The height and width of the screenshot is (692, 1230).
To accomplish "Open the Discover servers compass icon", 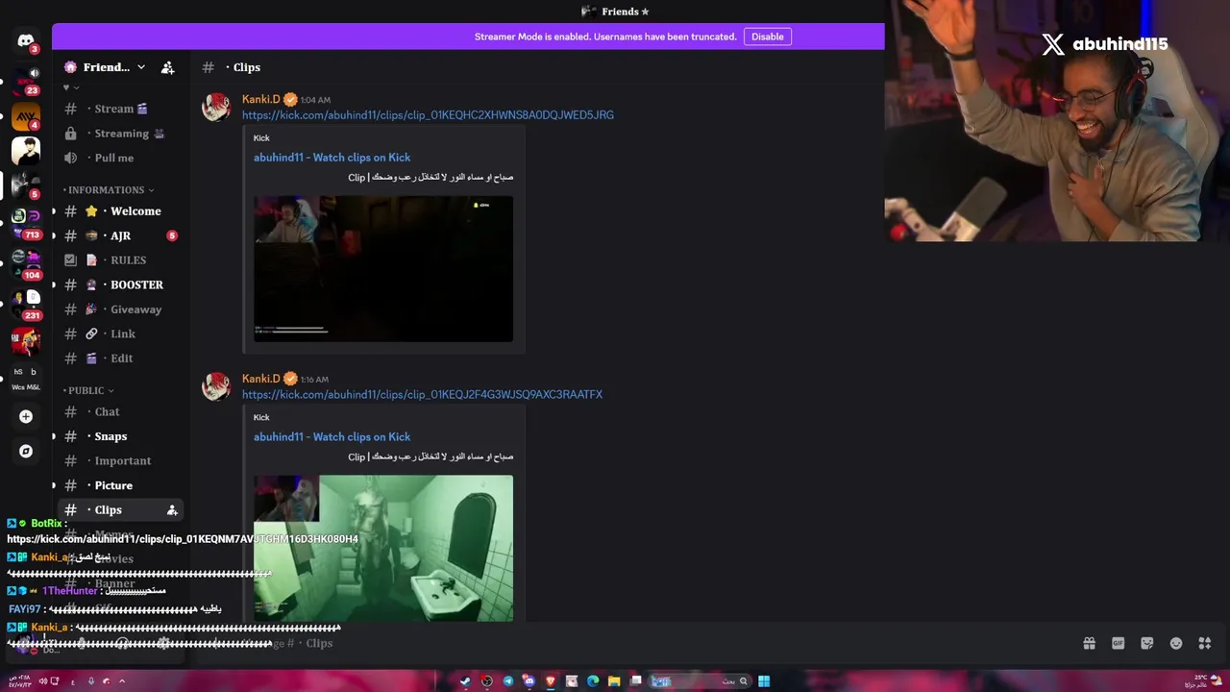I will coord(26,451).
